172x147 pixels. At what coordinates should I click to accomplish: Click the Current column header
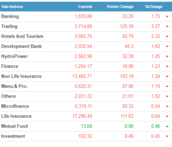[x=85, y=7]
